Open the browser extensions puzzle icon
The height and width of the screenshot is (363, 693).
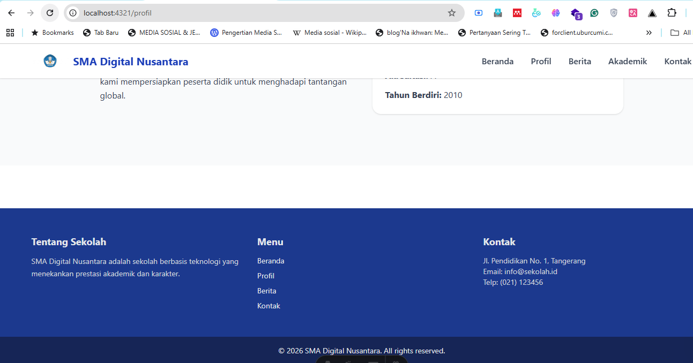tap(672, 13)
